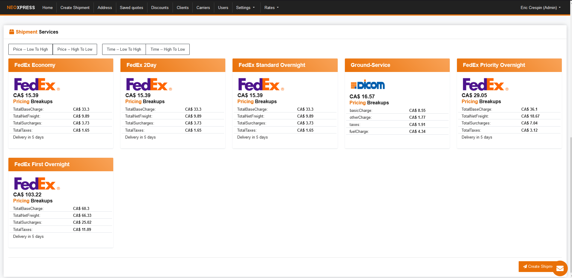Click TotalBaseCharge CA$ 60.3 value
Screen dimensions: 572x278
81,208
